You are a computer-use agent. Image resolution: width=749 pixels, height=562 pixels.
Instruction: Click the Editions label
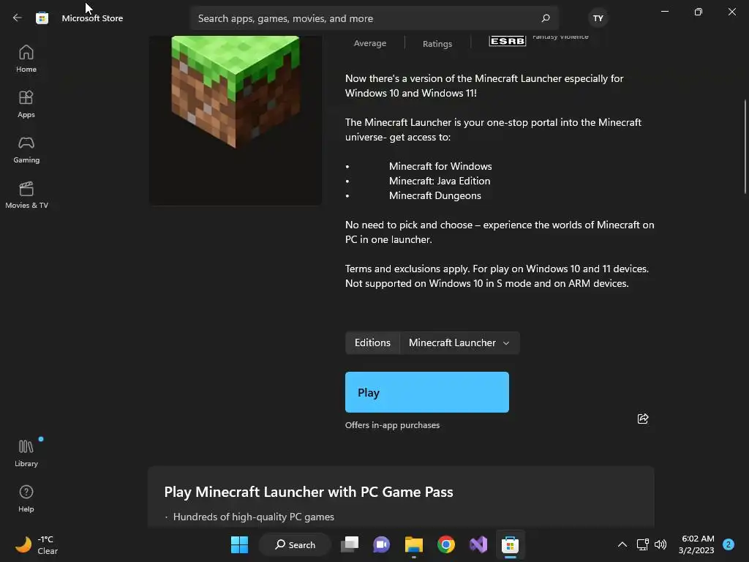coord(372,342)
